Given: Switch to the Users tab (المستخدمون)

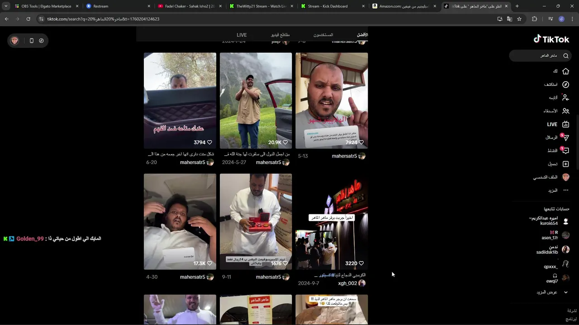Looking at the screenshot, I should click(323, 35).
